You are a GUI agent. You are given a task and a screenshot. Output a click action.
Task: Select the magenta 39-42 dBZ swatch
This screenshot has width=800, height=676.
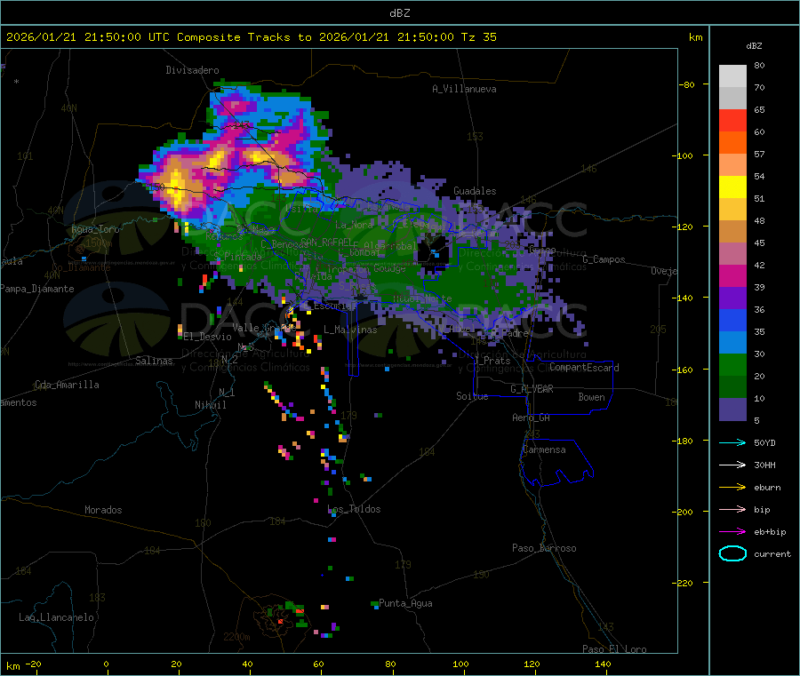pyautogui.click(x=732, y=275)
